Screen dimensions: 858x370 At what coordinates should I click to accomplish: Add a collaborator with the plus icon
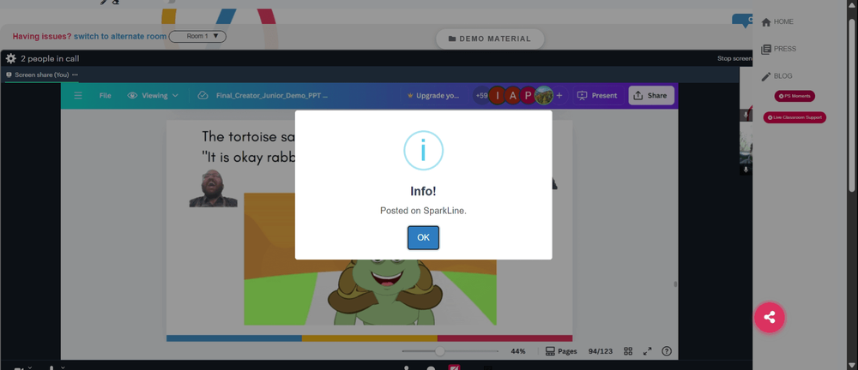pyautogui.click(x=559, y=96)
